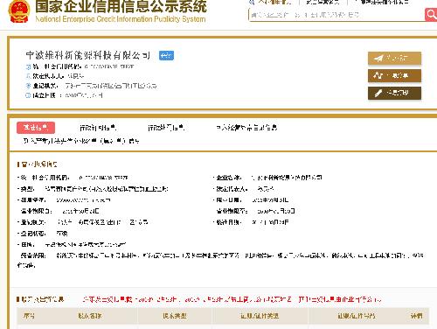The width and height of the screenshot is (437, 329).
Task: Click the 营业期限至 date value
Action: [276, 211]
